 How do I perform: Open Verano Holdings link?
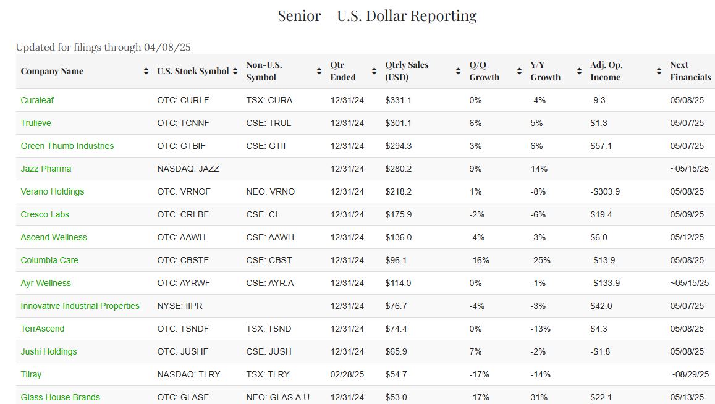click(x=53, y=191)
